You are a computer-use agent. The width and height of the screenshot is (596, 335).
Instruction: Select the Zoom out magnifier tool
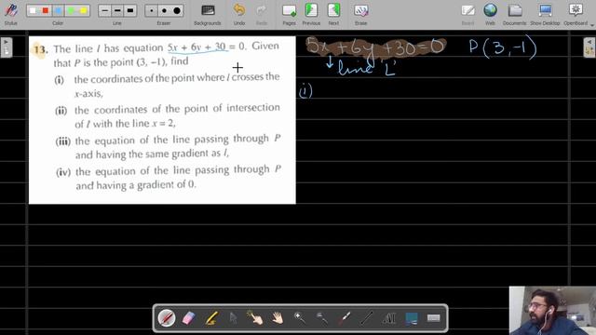point(322,318)
